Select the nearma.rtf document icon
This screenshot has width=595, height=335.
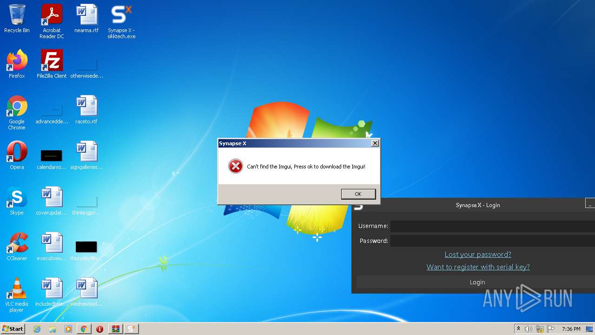click(x=86, y=19)
